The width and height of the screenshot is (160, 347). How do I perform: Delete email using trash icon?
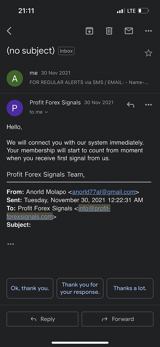[109, 31]
